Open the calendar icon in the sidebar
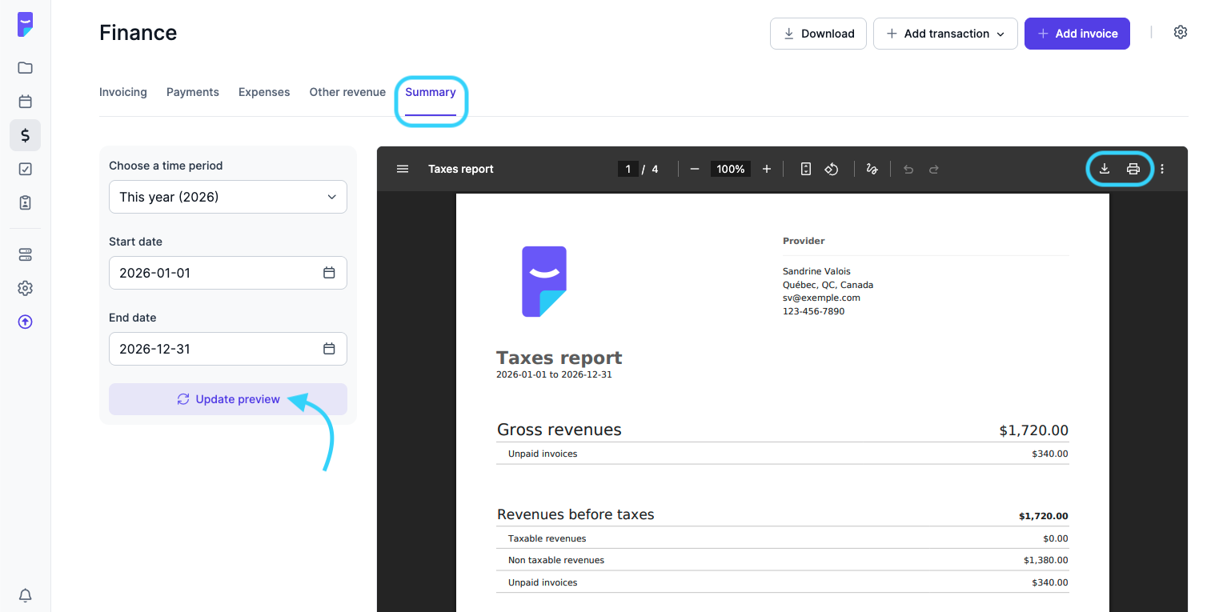 coord(25,102)
